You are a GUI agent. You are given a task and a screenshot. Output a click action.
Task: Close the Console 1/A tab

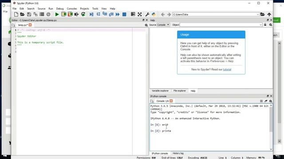[171, 101]
